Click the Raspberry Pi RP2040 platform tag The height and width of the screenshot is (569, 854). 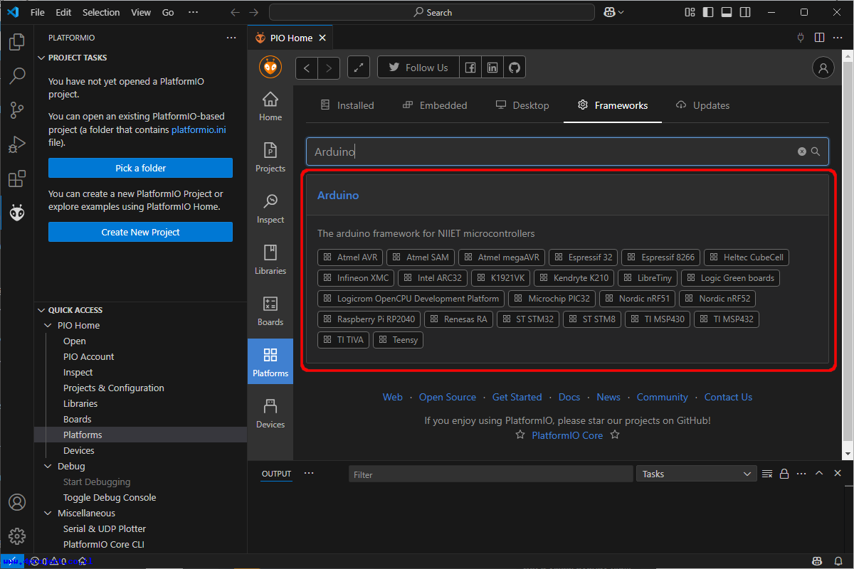click(x=369, y=319)
